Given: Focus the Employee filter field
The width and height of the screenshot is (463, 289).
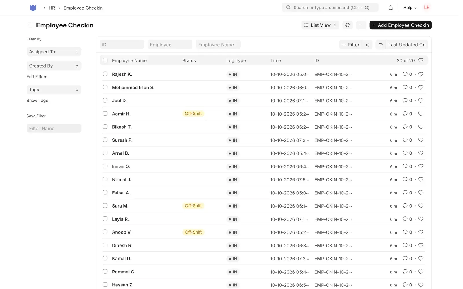Looking at the screenshot, I should [170, 45].
